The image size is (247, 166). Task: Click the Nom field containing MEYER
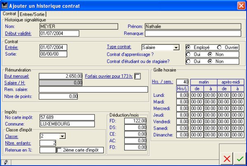(79, 26)
